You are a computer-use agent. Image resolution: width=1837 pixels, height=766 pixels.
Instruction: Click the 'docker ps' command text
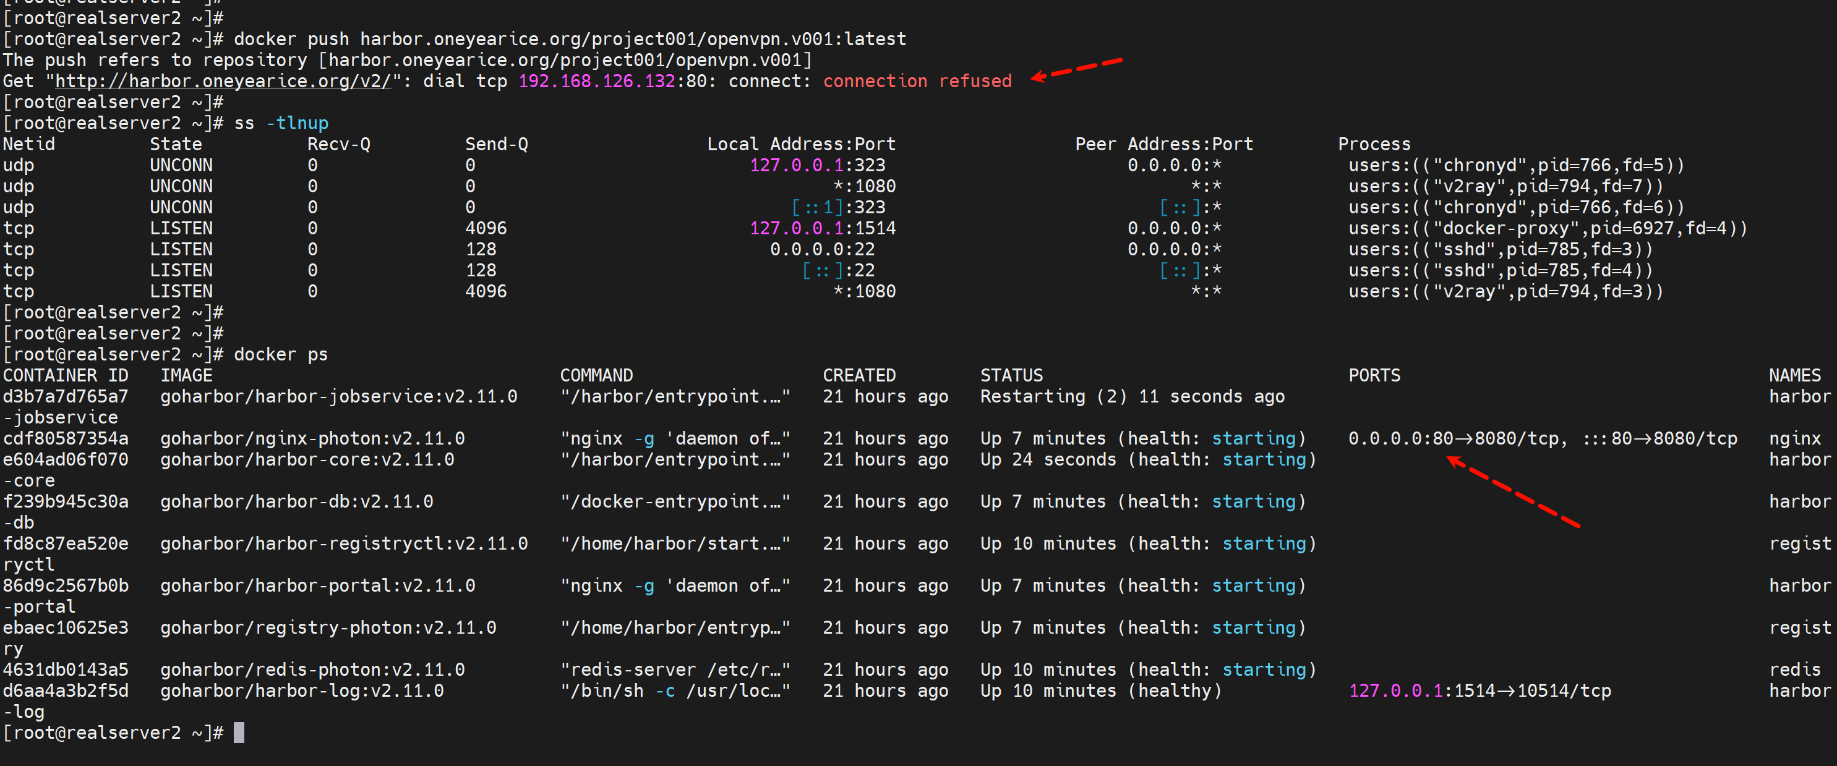point(280,354)
